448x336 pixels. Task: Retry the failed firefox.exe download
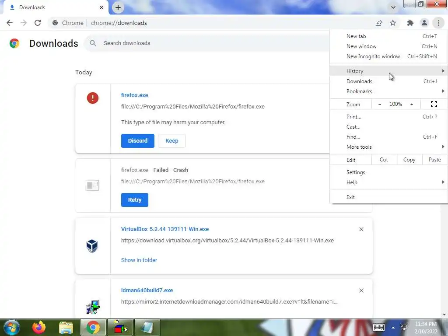[135, 200]
